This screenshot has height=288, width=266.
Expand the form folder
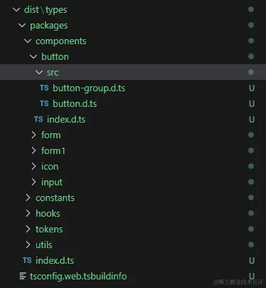33,135
